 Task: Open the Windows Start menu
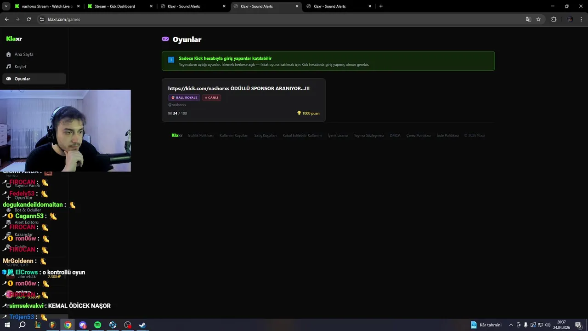coord(7,325)
